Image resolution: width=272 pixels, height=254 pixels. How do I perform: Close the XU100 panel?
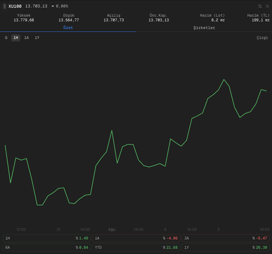[267, 6]
